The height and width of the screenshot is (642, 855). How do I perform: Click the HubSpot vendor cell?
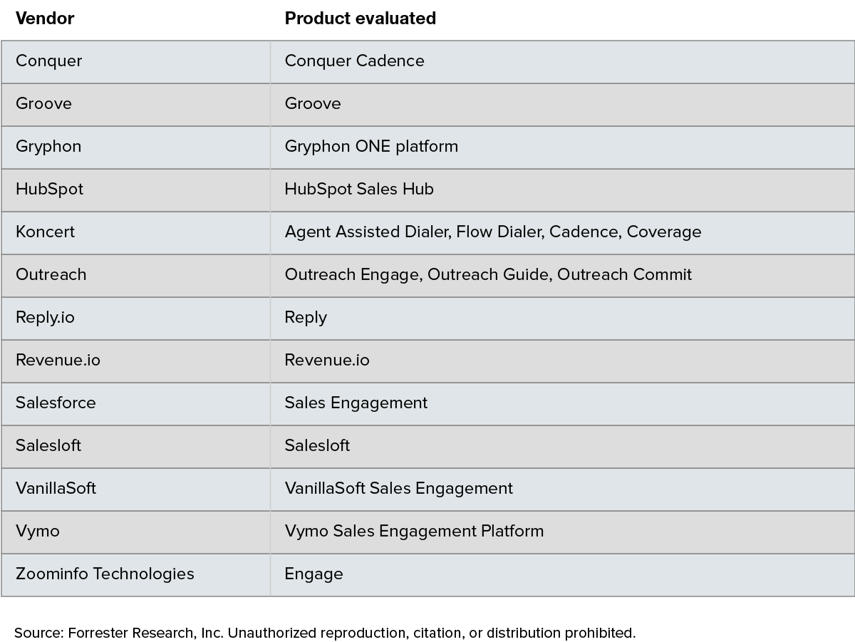[x=135, y=190]
